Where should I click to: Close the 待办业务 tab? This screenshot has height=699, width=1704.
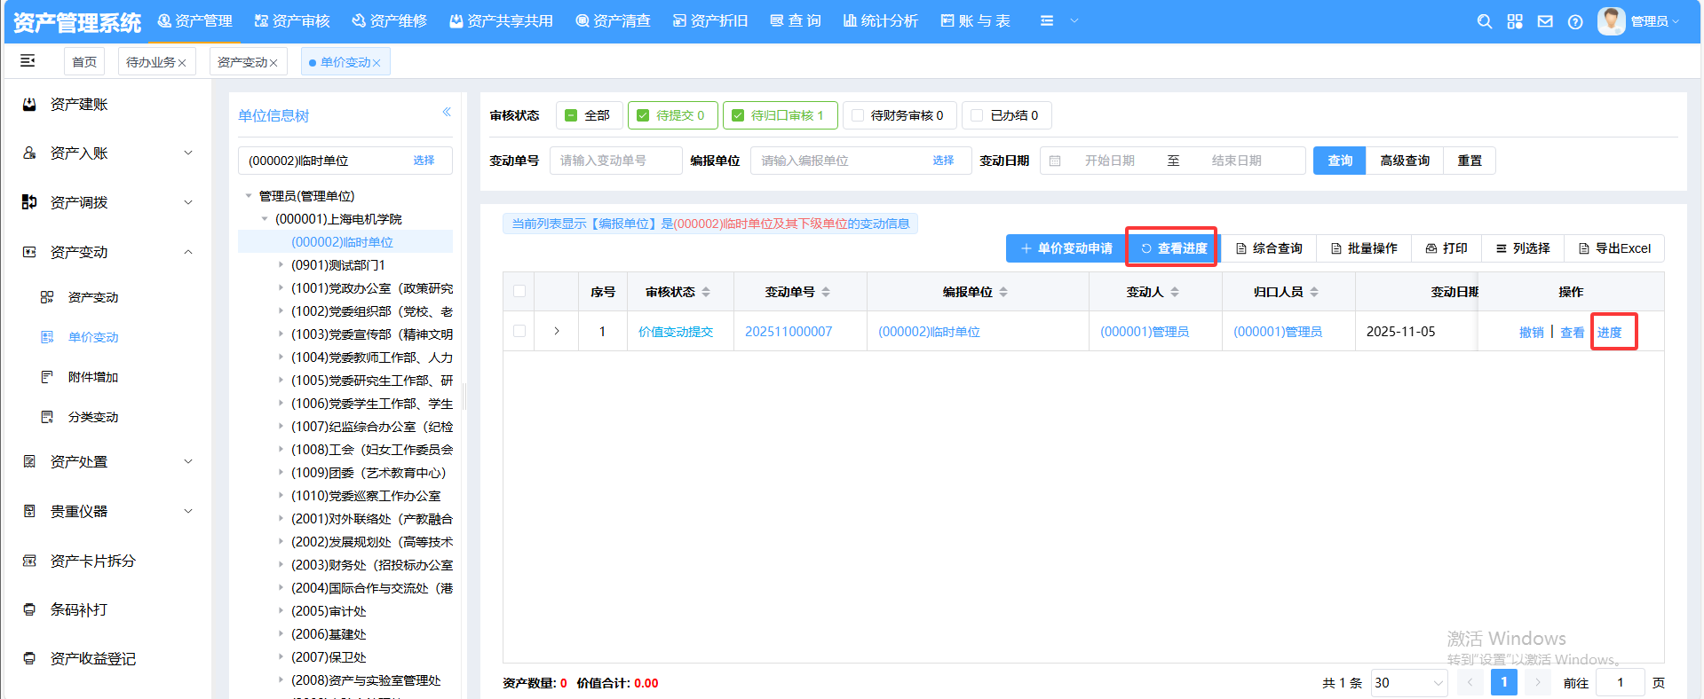[182, 63]
